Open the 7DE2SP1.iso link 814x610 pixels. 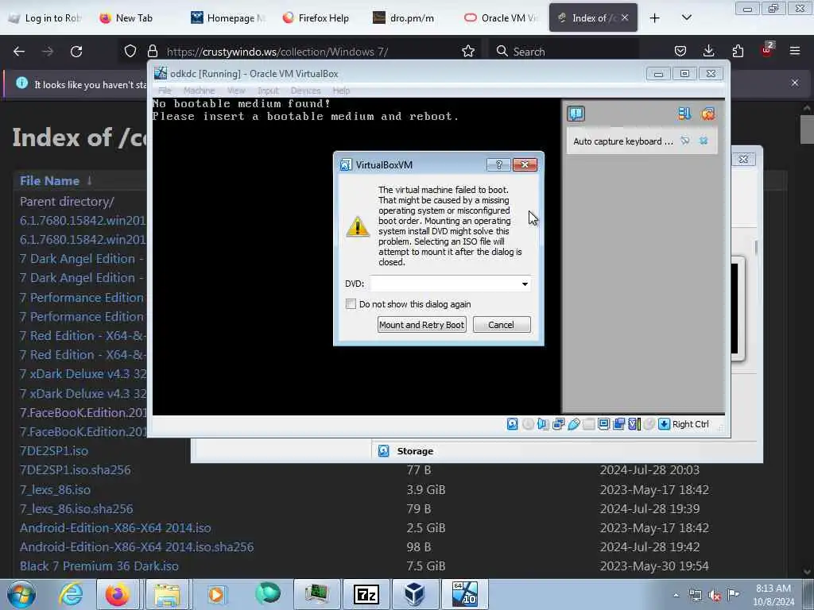[54, 451]
